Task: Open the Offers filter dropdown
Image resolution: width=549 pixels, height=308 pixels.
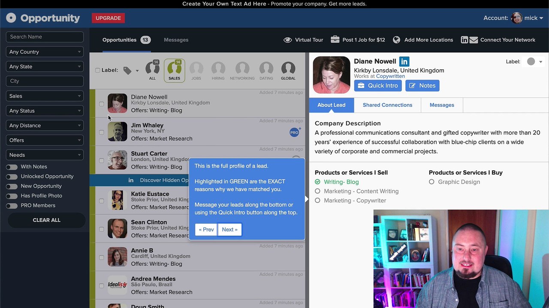Action: [45, 140]
